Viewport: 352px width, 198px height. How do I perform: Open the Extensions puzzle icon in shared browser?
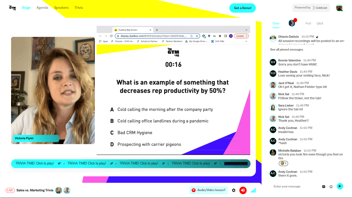coord(220,36)
